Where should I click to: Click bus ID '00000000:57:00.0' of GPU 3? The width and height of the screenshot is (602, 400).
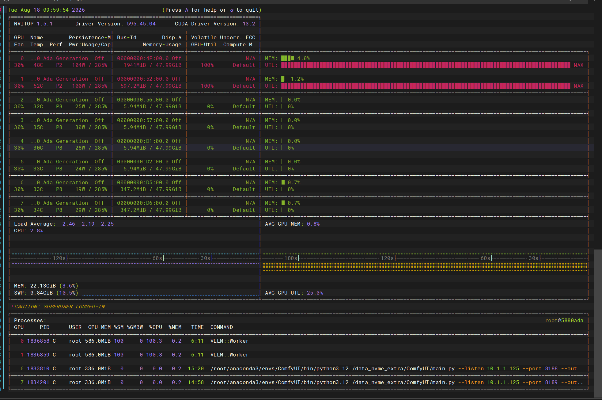coord(143,120)
